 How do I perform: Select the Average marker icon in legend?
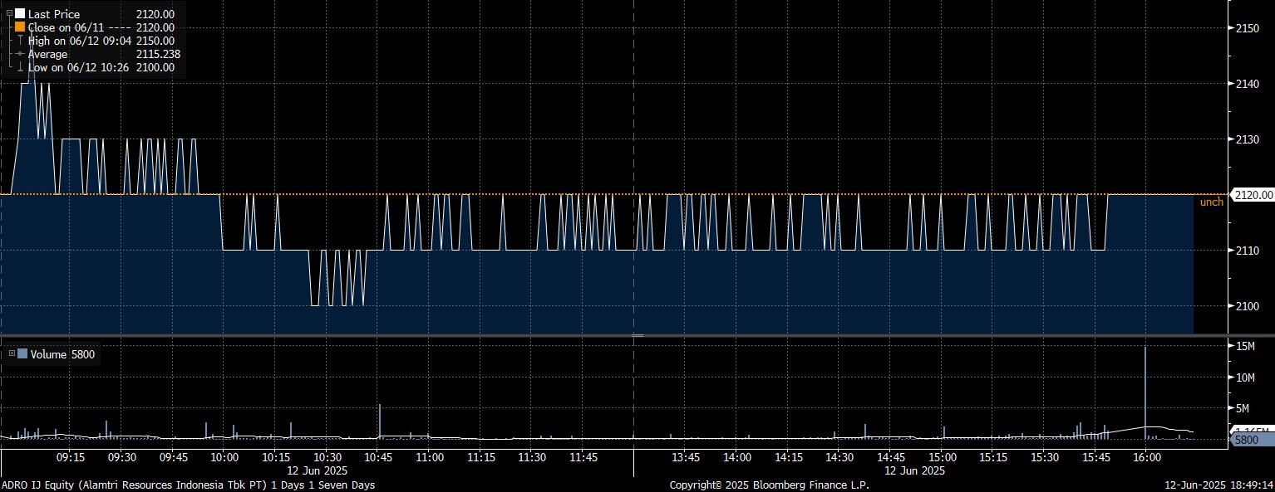point(20,54)
